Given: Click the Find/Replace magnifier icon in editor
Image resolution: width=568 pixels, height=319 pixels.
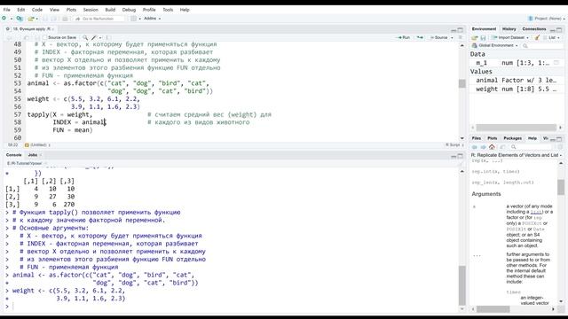Looking at the screenshot, I should point(85,37).
